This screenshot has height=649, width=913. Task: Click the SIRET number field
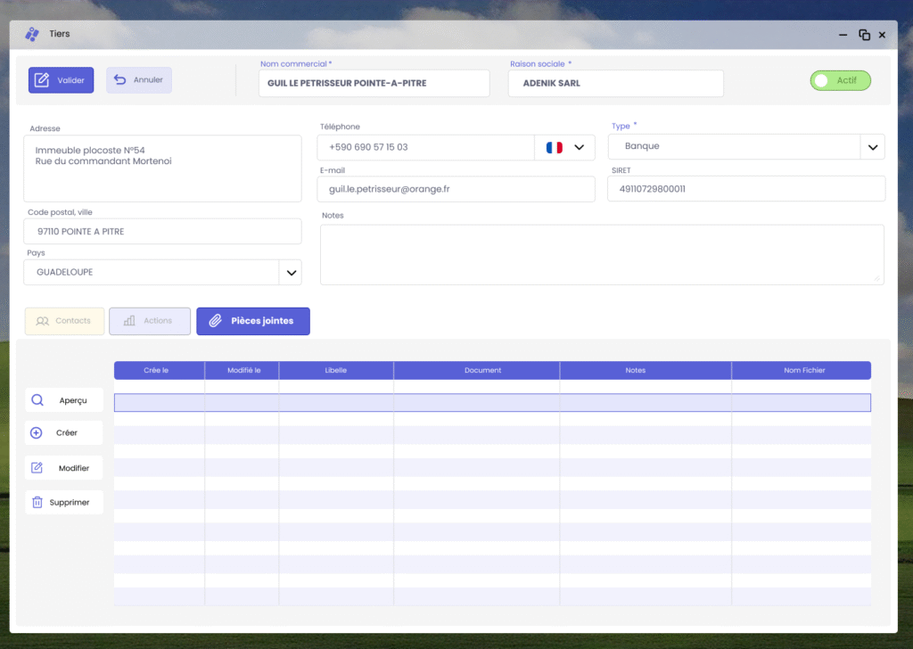pos(745,189)
